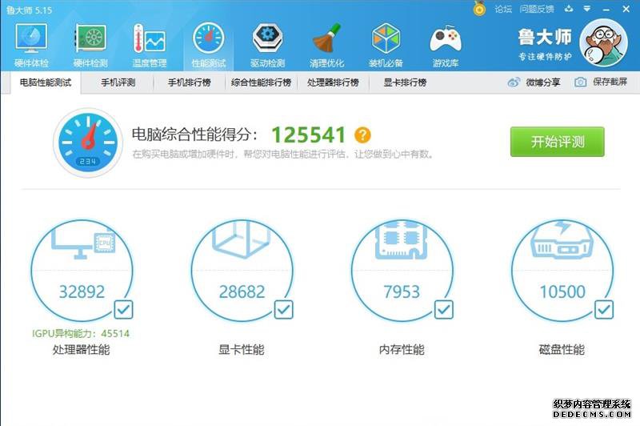640x426 pixels.
Task: Click 保存截屏 save screenshot link
Action: click(610, 82)
